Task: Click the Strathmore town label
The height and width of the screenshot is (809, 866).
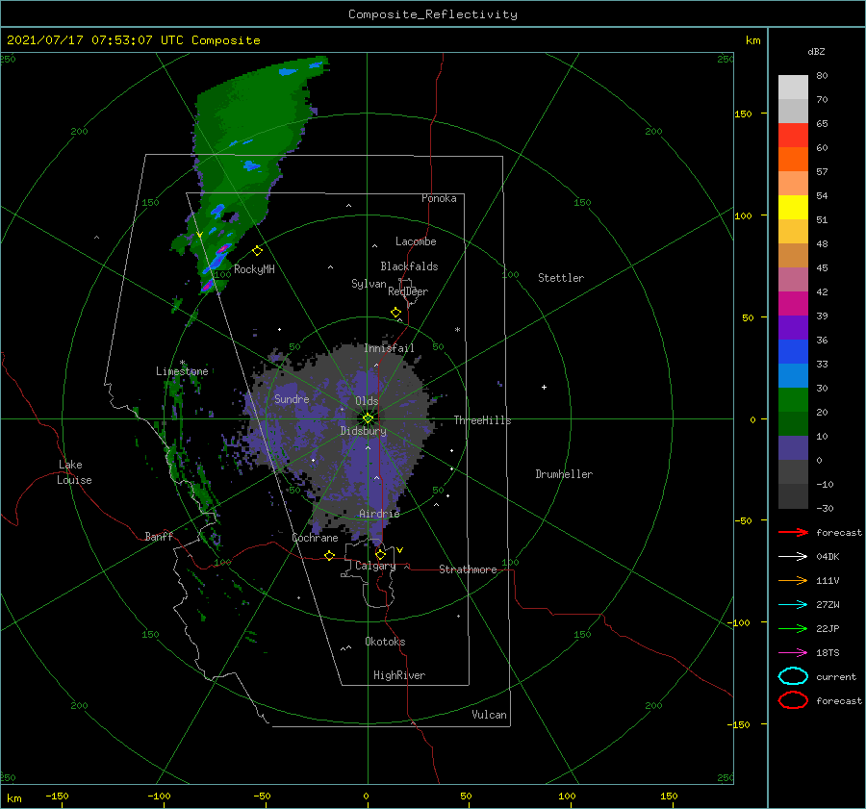Action: click(x=468, y=569)
